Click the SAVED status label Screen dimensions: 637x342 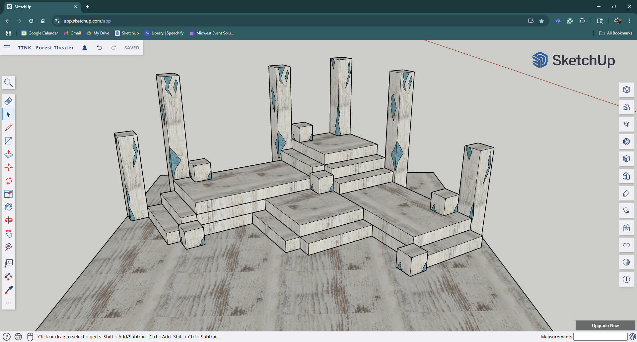[x=132, y=48]
